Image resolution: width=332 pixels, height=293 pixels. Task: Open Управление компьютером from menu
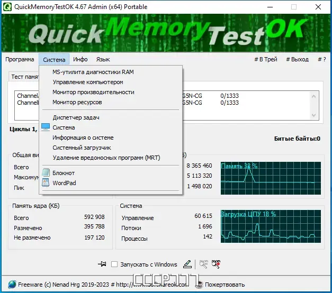click(x=111, y=82)
